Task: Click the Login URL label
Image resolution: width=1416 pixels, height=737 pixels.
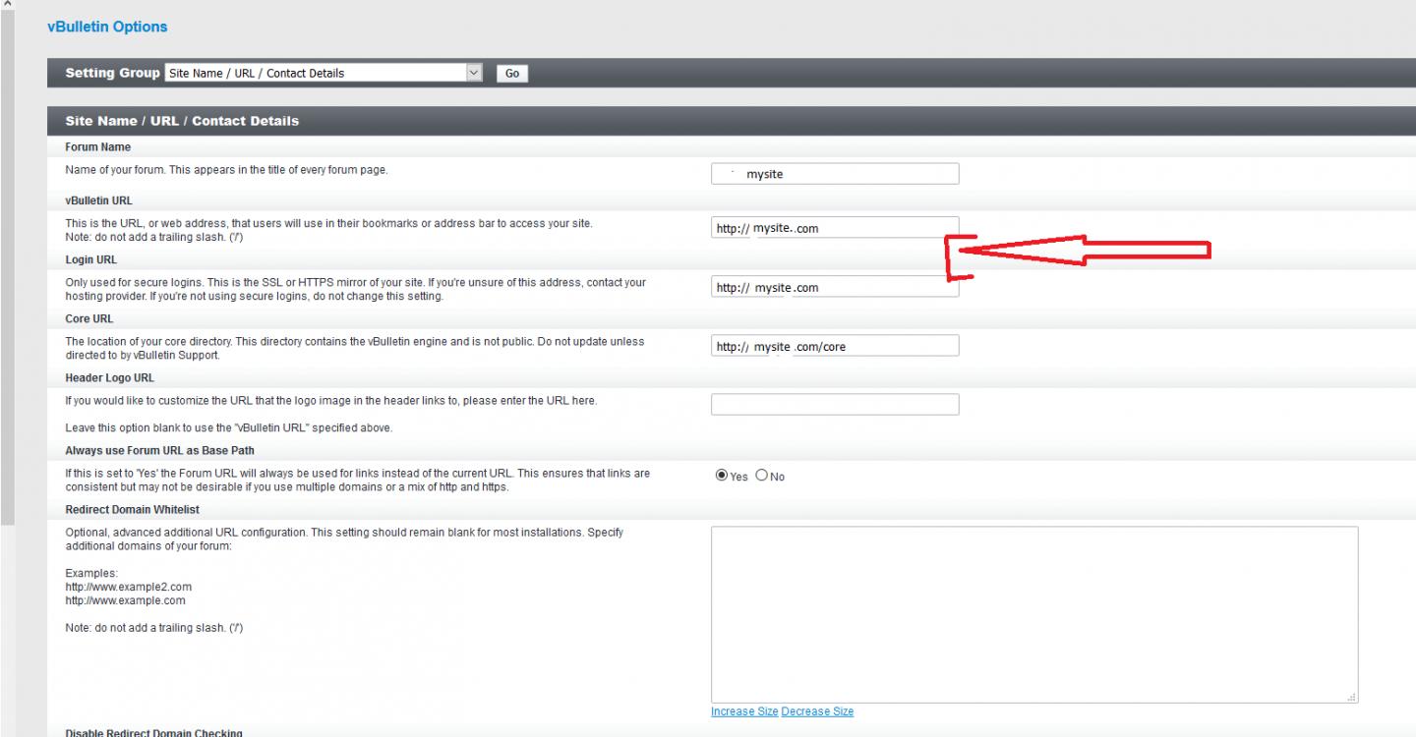Action: pyautogui.click(x=91, y=259)
